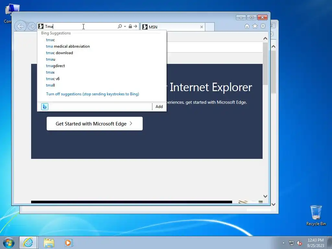The width and height of the screenshot is (332, 249).
Task: Open Windows Explorer from the taskbar
Action: [49, 243]
